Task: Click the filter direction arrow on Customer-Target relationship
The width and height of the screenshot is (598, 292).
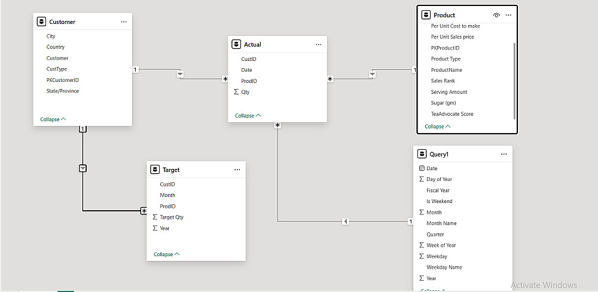Action: click(x=83, y=168)
